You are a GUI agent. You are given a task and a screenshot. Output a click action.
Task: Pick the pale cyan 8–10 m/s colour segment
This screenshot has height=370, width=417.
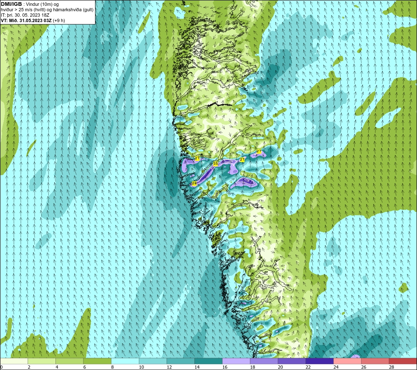[x=125, y=361]
